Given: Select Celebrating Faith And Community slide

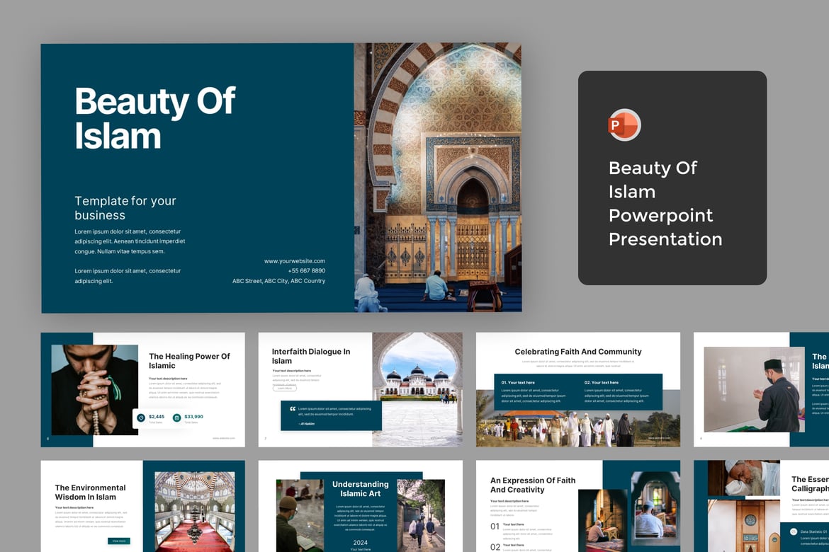Looking at the screenshot, I should tap(578, 390).
